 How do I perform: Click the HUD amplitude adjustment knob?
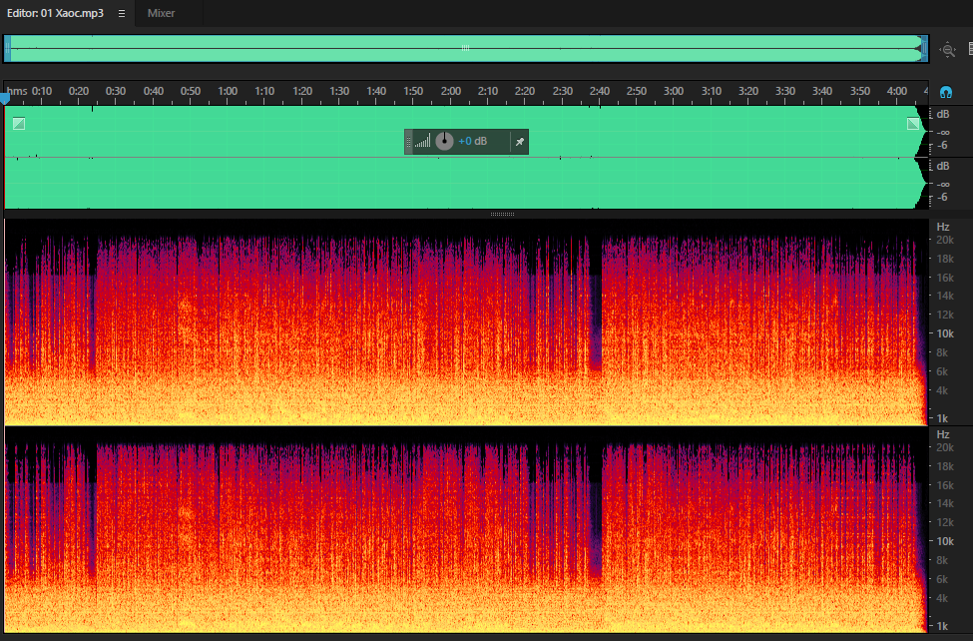[444, 141]
